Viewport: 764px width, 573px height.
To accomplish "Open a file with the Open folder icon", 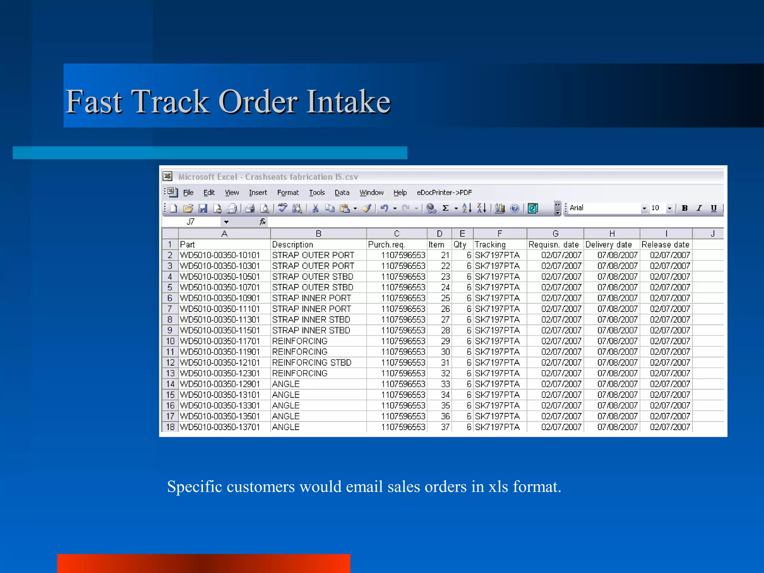I will point(188,208).
